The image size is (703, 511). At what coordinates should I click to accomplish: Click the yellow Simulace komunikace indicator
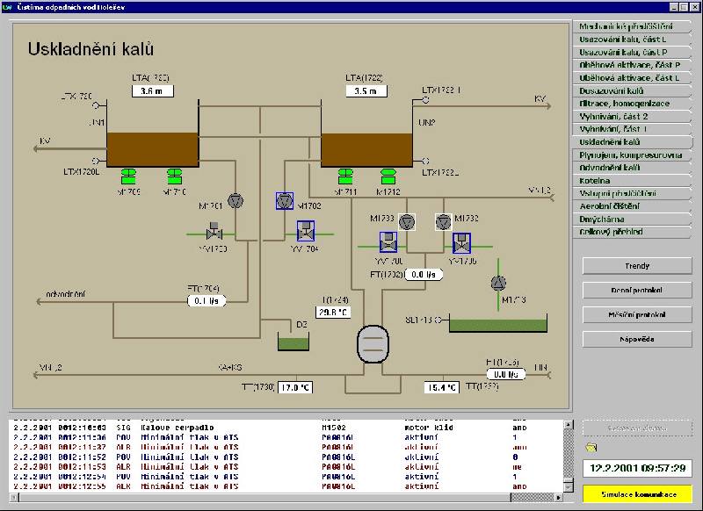tap(637, 495)
